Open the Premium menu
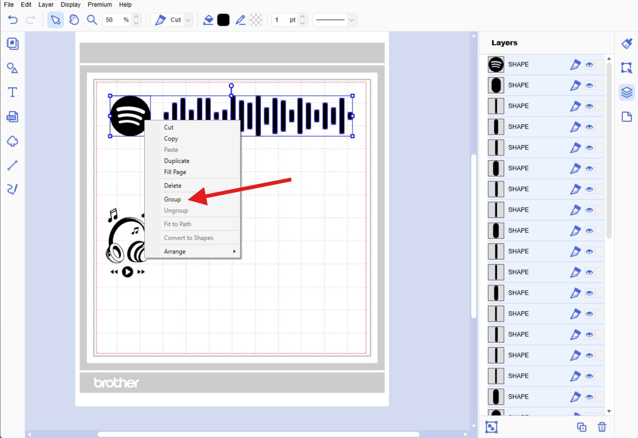 tap(99, 4)
